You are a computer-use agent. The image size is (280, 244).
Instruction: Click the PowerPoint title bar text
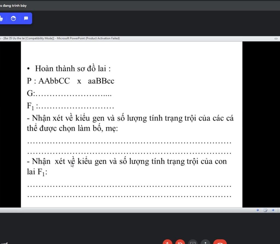[x=60, y=38]
